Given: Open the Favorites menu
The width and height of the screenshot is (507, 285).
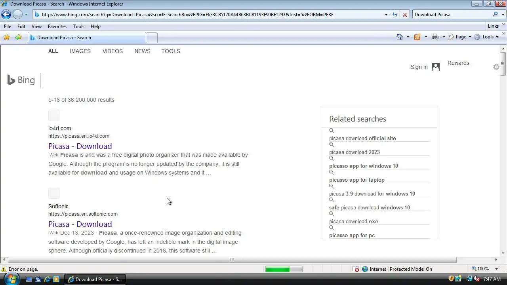Looking at the screenshot, I should (x=57, y=26).
